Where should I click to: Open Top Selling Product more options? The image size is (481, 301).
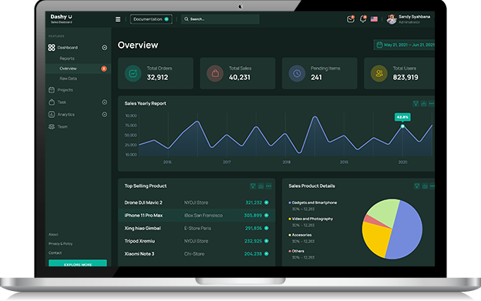pos(269,186)
